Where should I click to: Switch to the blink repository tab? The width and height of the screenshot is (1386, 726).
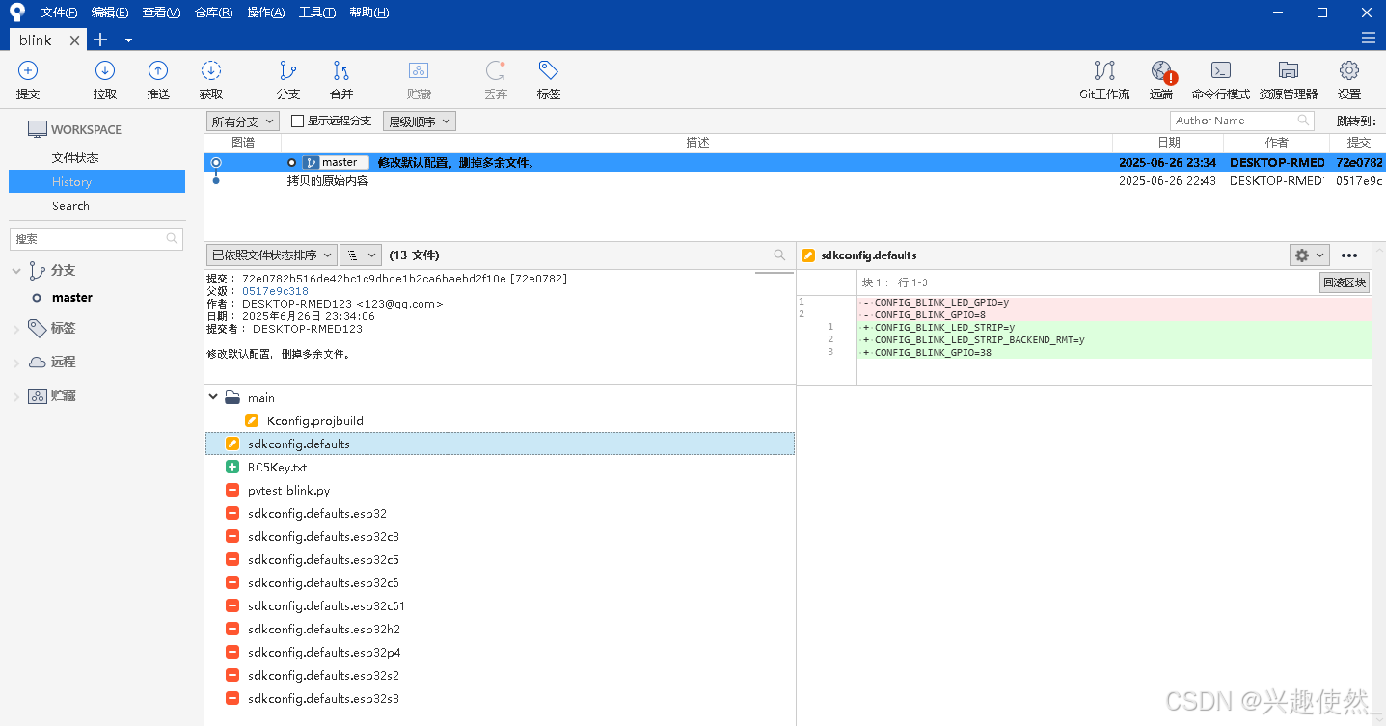point(36,40)
